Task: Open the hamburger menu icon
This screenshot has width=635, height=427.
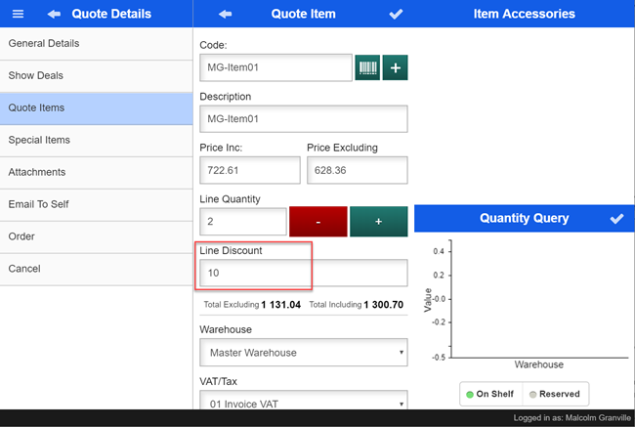Action: tap(18, 14)
